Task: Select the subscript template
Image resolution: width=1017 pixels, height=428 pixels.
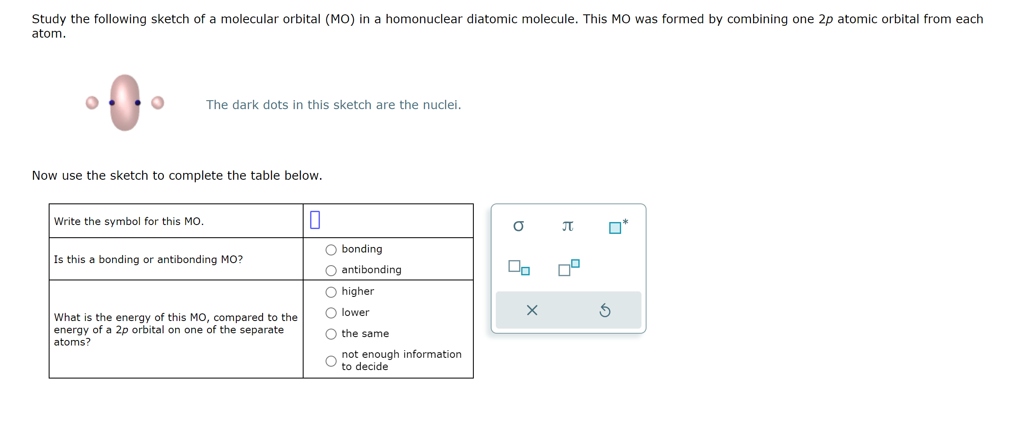Action: [519, 267]
